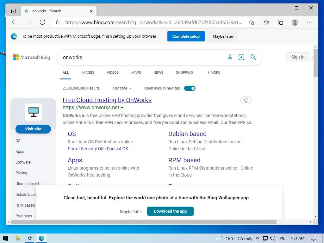This screenshot has height=243, width=324.
Task: Open the tab actions menu icon
Action: 13,11
